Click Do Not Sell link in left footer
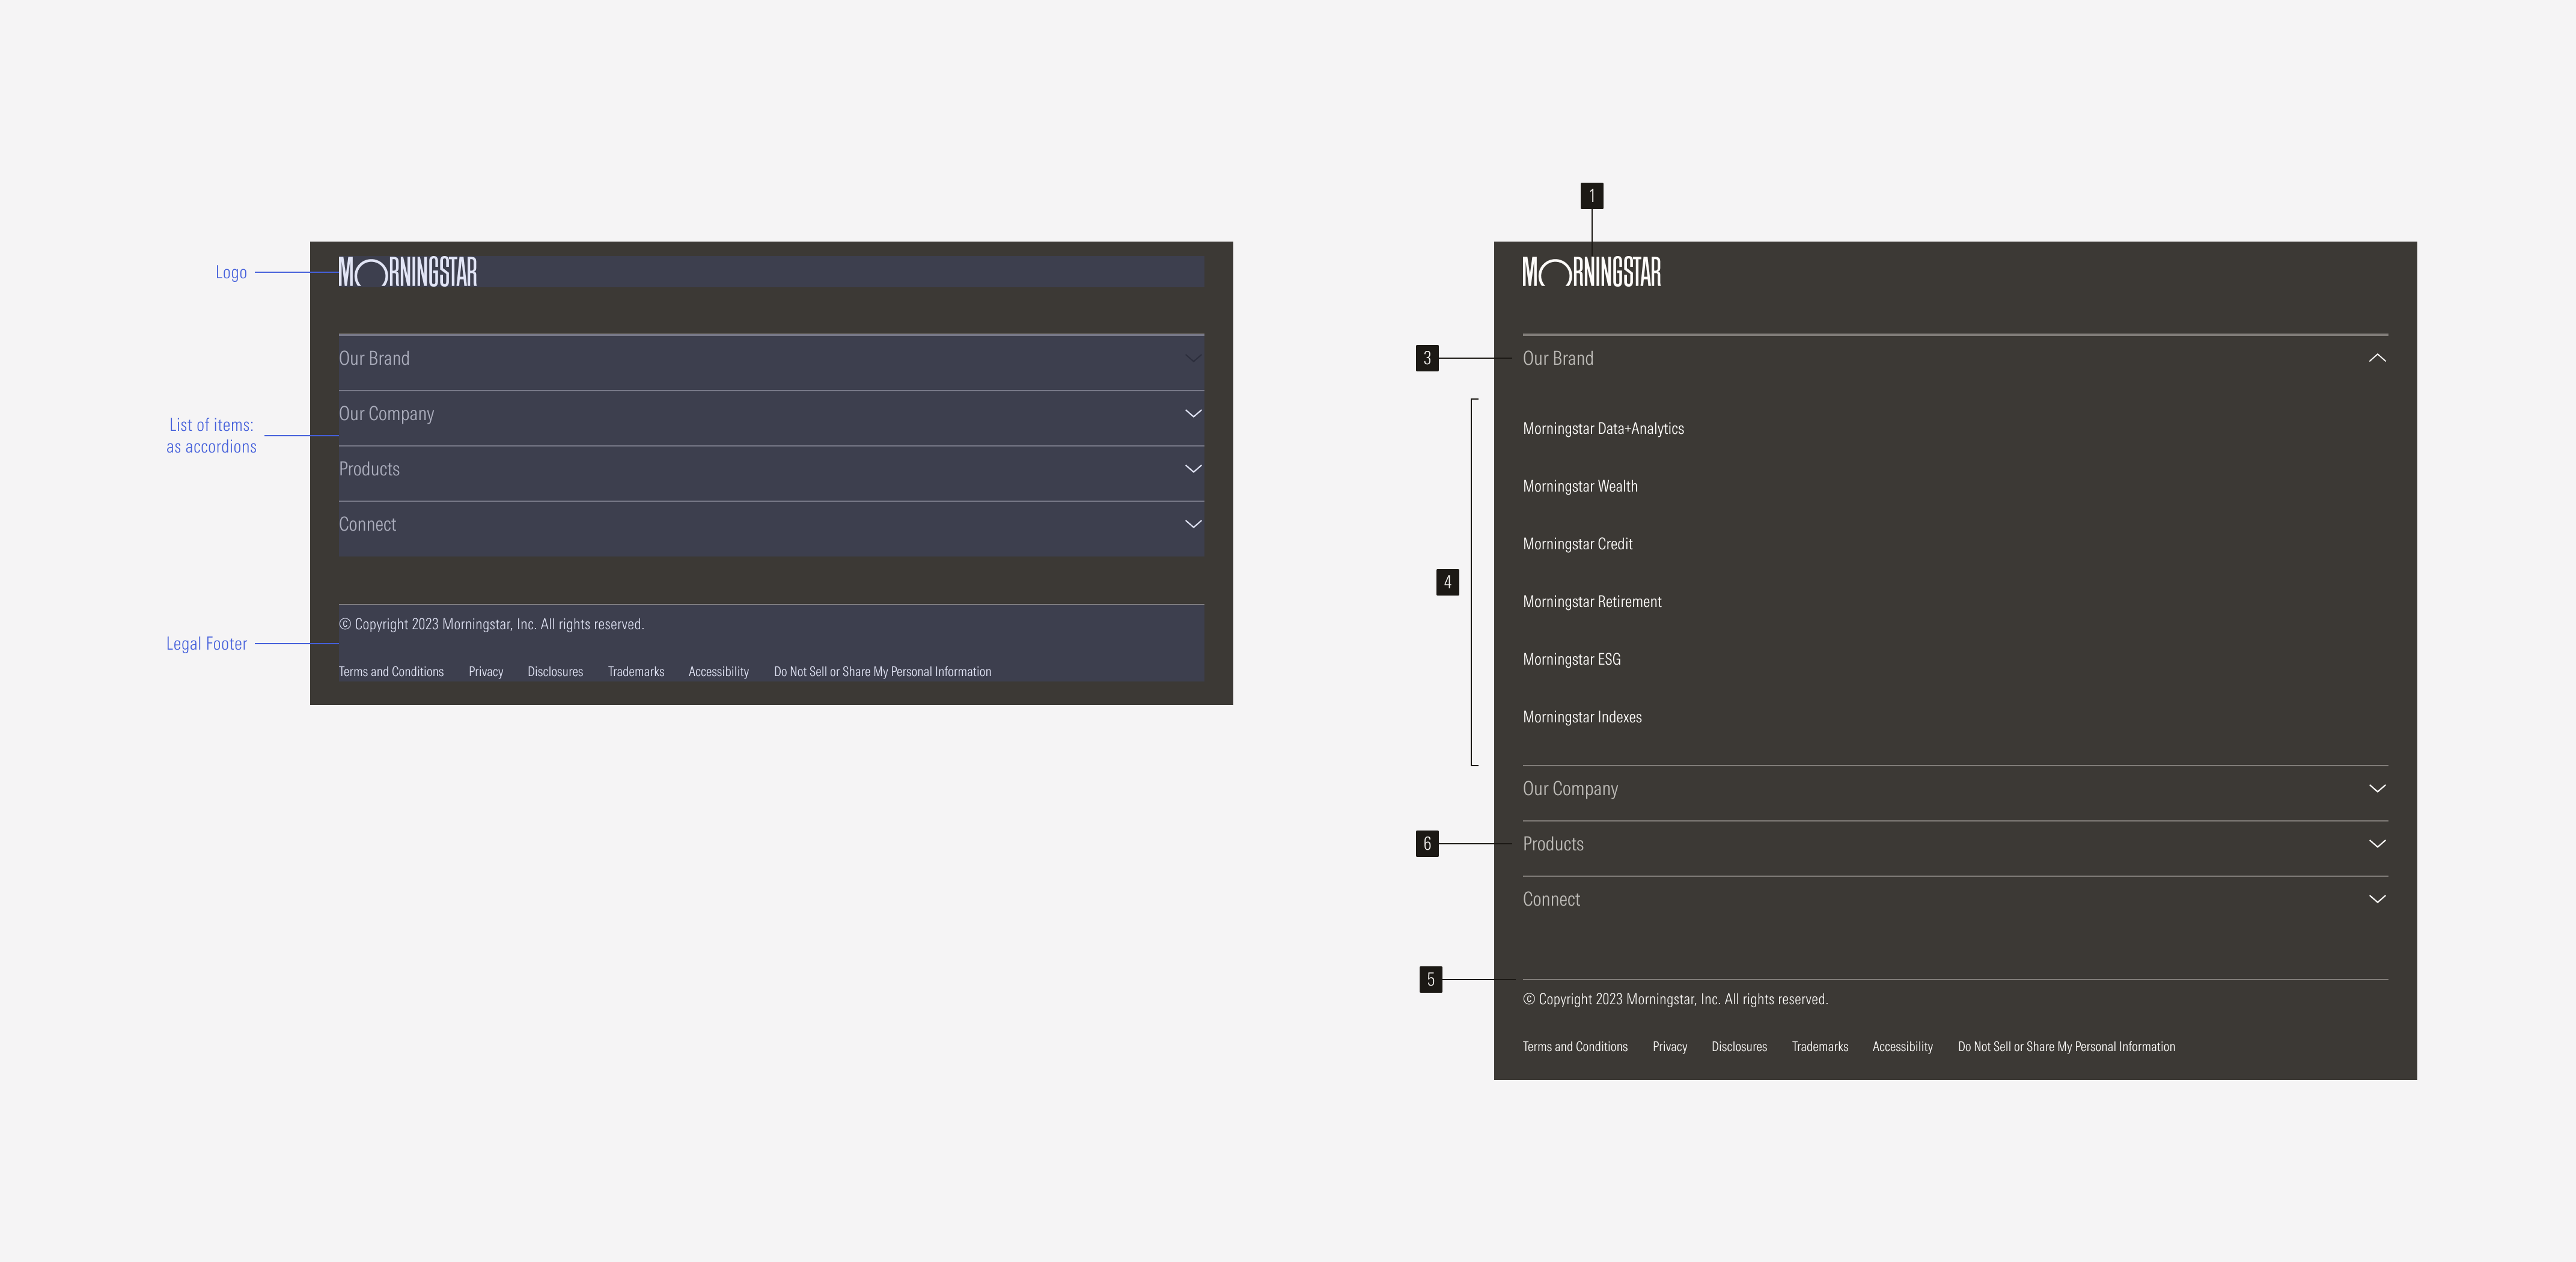Screen dimensions: 2576x1262 coord(883,672)
